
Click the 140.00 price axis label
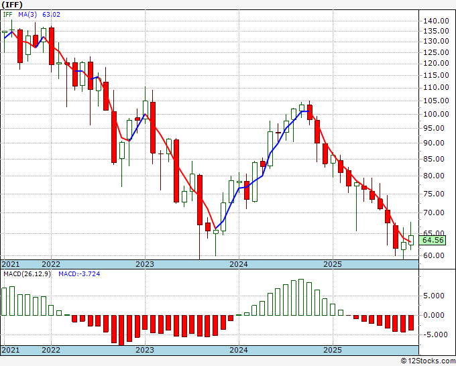tap(436, 21)
